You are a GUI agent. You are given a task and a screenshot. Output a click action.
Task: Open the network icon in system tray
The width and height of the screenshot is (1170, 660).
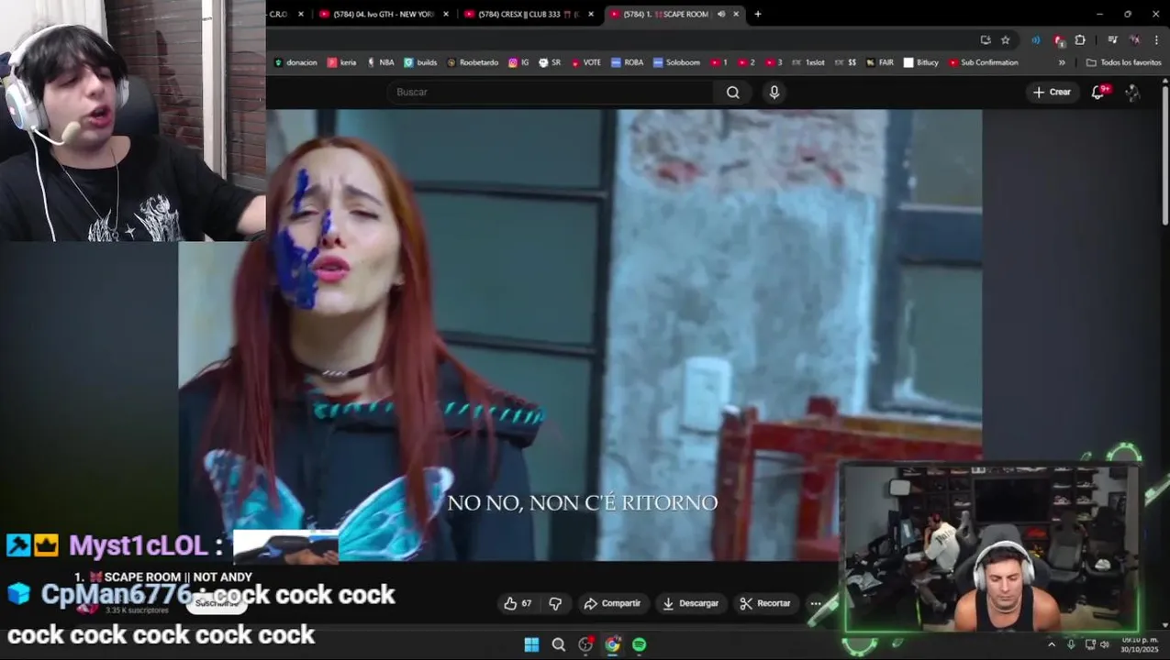(x=1090, y=644)
